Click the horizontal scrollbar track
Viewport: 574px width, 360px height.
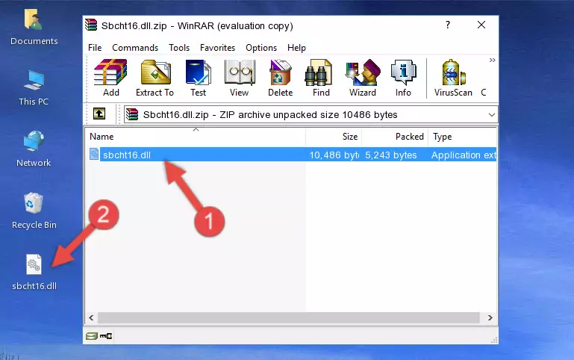click(288, 317)
